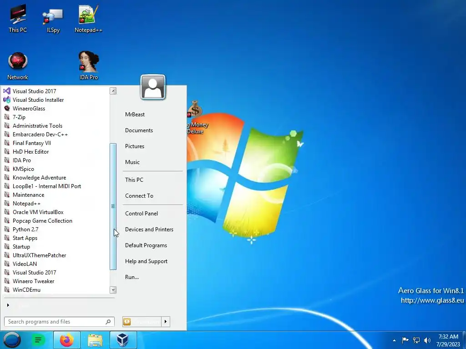Click the Back arrow below the program list

click(8, 305)
